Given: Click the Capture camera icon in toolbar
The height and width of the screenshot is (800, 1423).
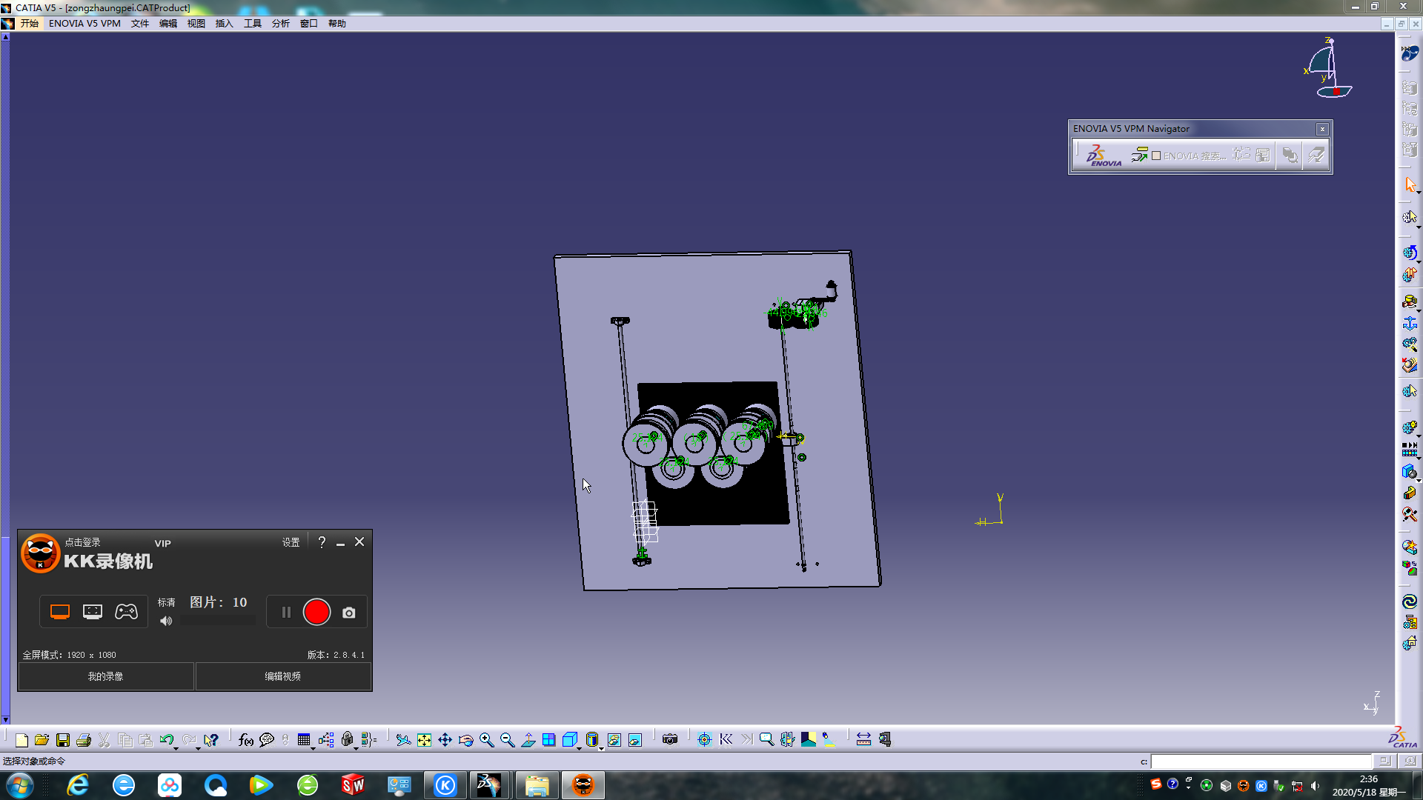Looking at the screenshot, I should (x=670, y=739).
